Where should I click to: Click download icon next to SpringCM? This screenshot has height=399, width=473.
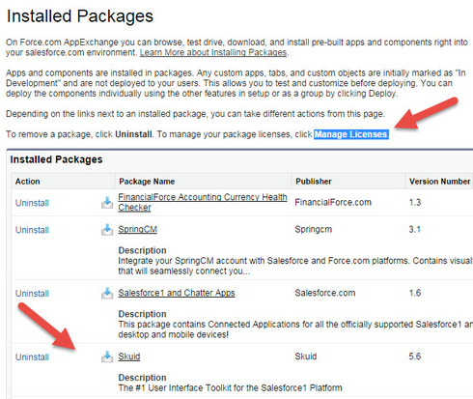(x=107, y=230)
